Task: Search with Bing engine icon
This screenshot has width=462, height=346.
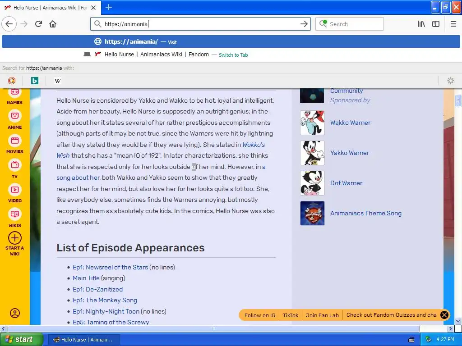Action: coord(35,81)
